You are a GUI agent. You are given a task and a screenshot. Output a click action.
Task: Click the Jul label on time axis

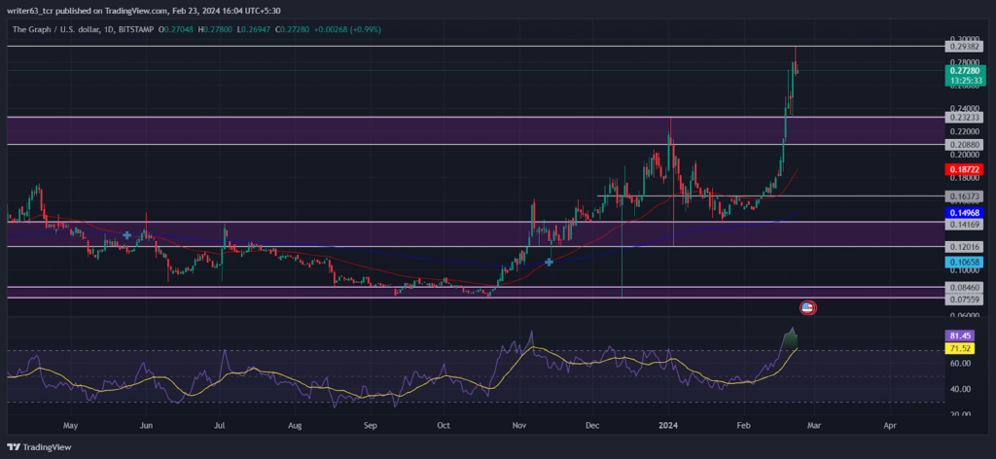click(x=221, y=425)
